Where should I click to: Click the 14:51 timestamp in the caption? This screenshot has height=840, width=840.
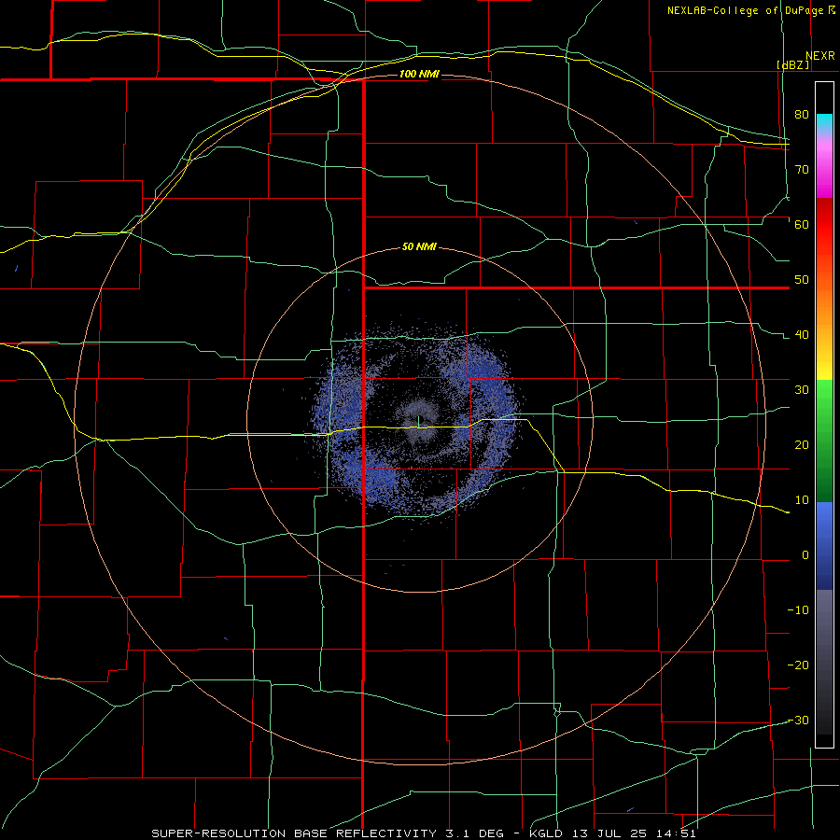678,833
